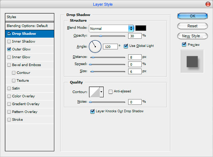The image size is (213, 157).
Task: Uncheck Layer Knocks Out Drop Shadow
Action: tap(93, 111)
